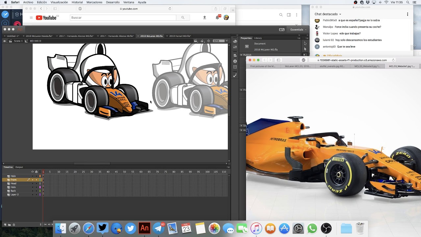Click front Safari sidebar toggle button
The width and height of the screenshot is (421, 237).
[278, 60]
